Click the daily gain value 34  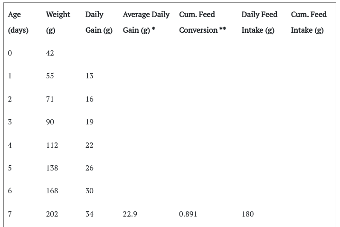(89, 214)
